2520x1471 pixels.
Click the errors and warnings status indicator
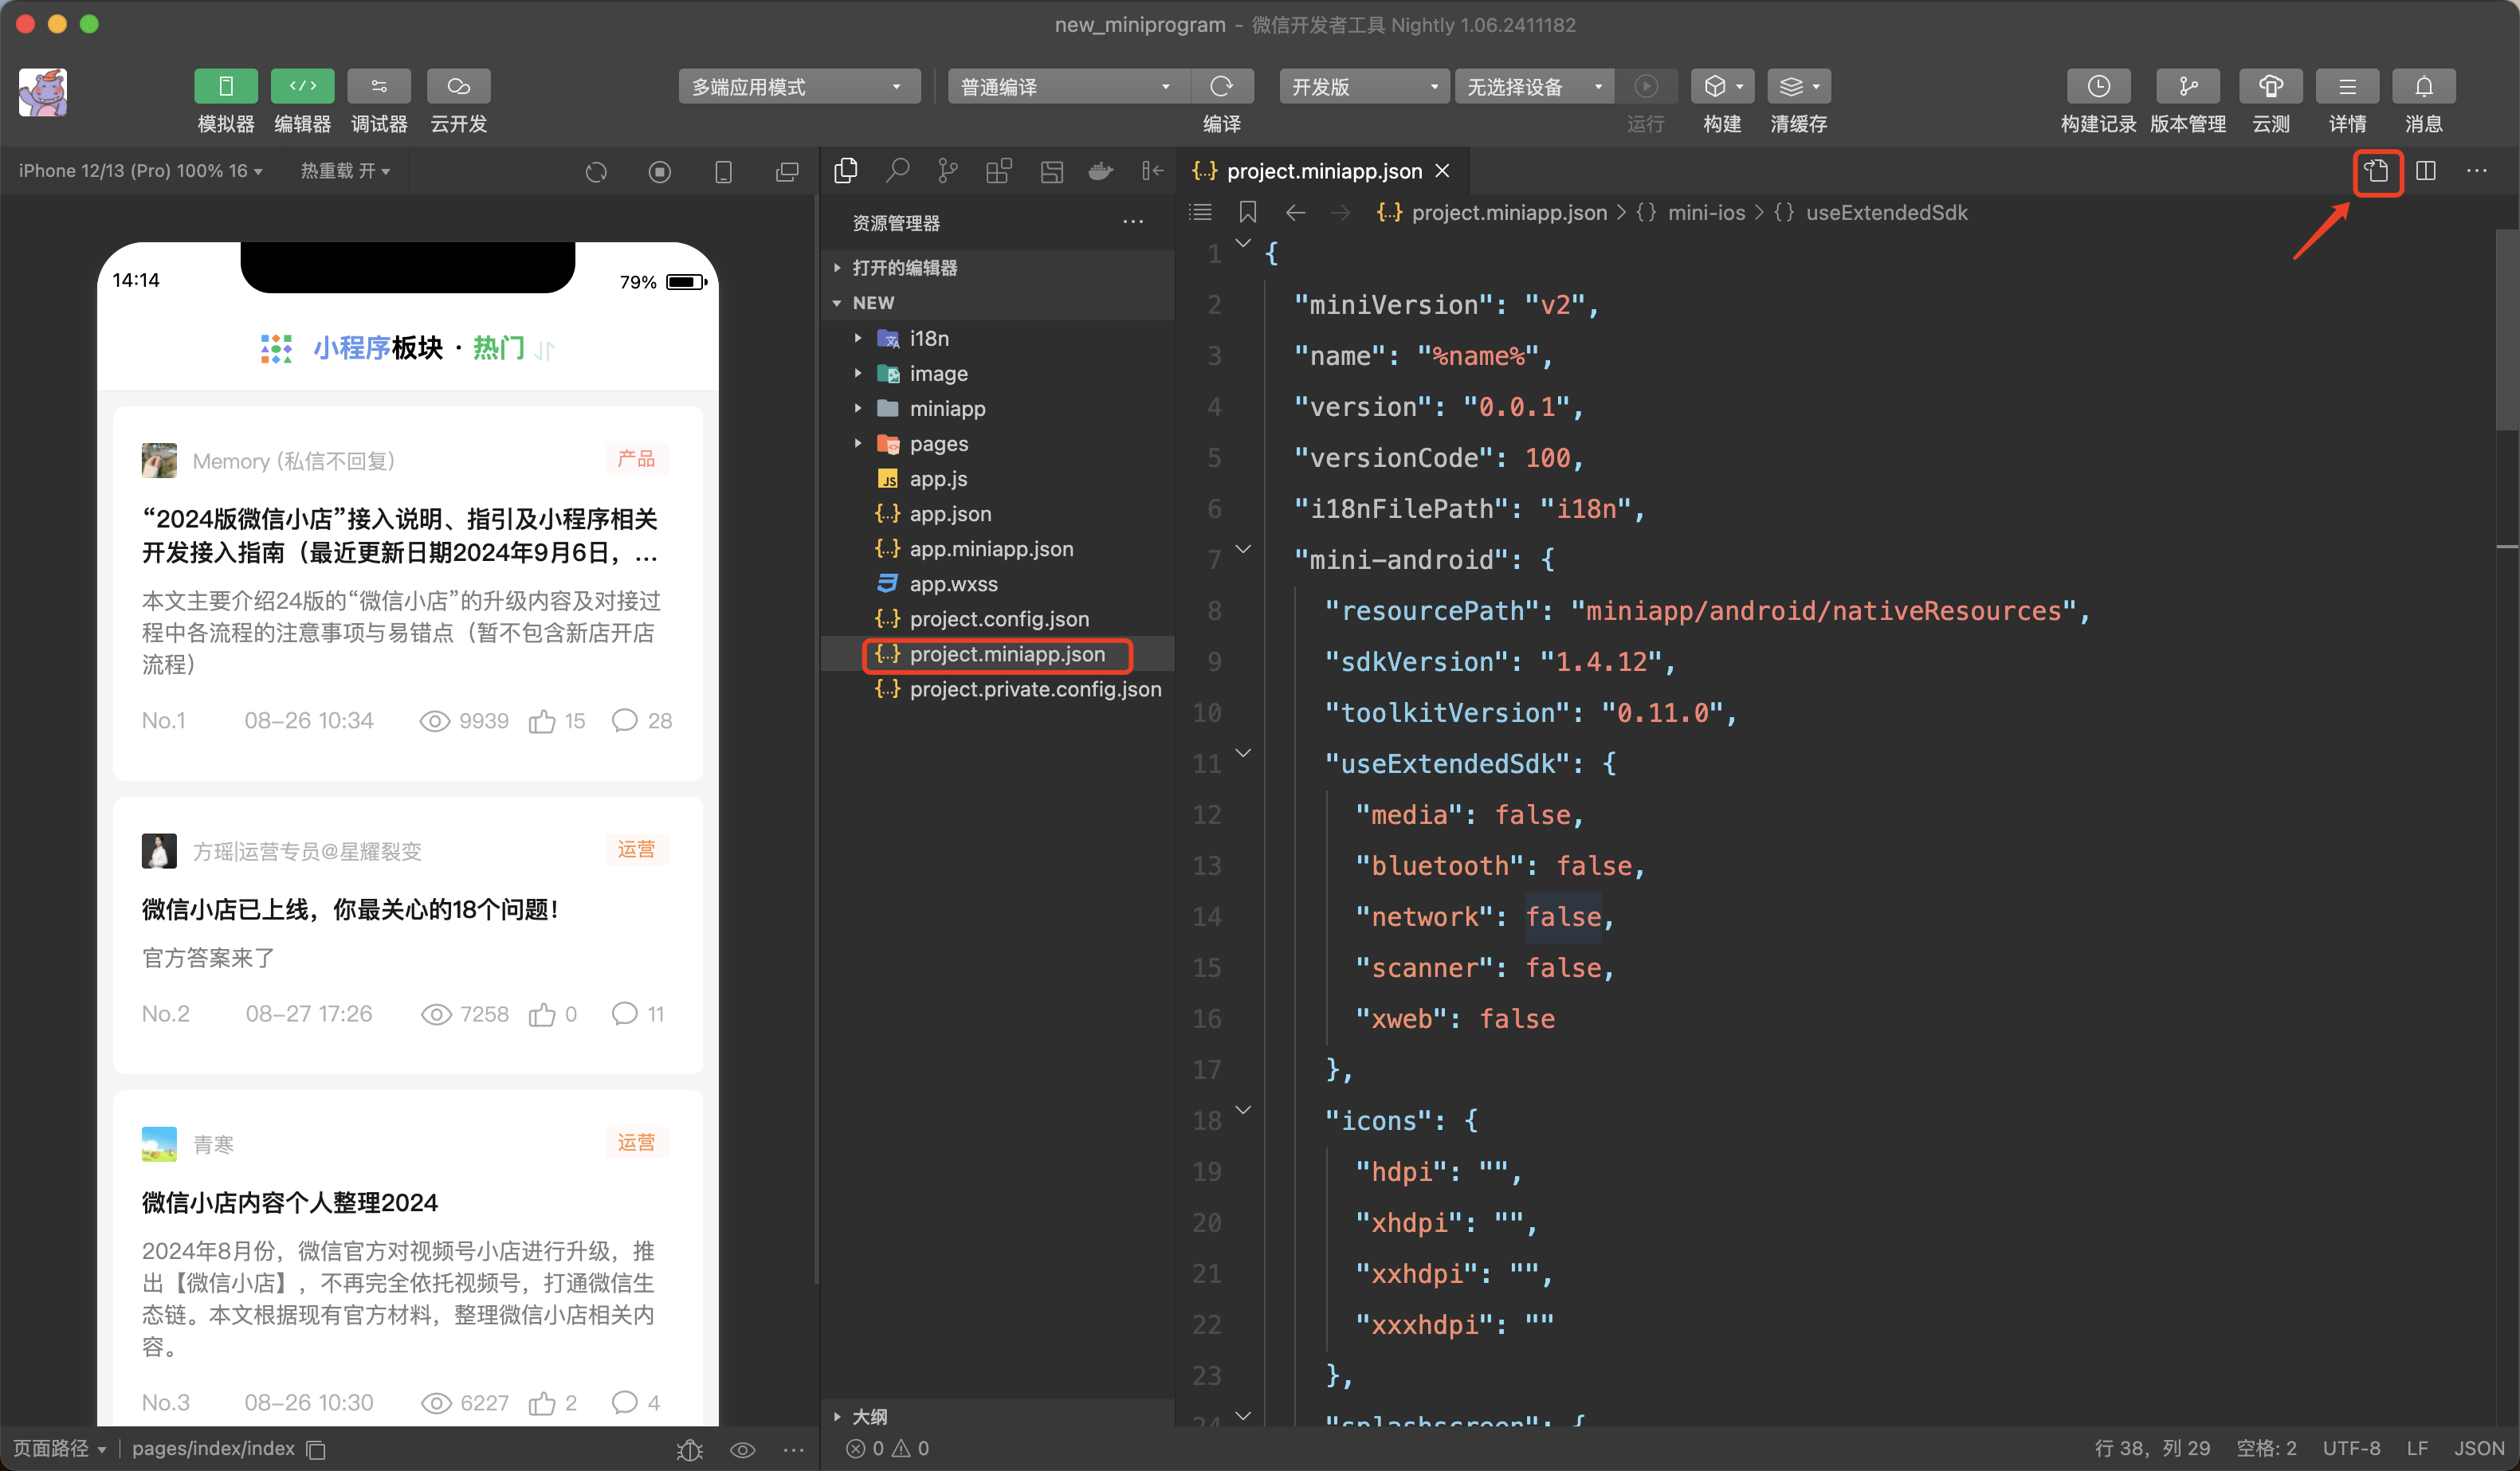pyautogui.click(x=888, y=1448)
